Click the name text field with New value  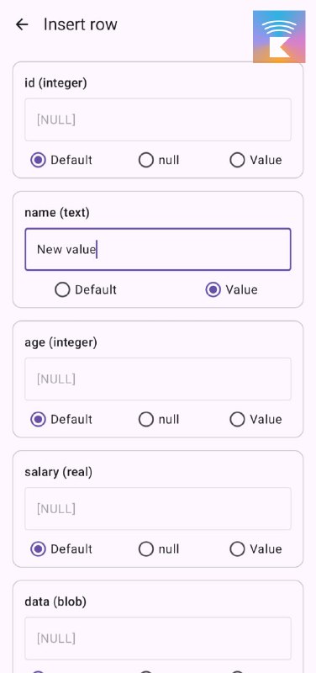tap(158, 249)
